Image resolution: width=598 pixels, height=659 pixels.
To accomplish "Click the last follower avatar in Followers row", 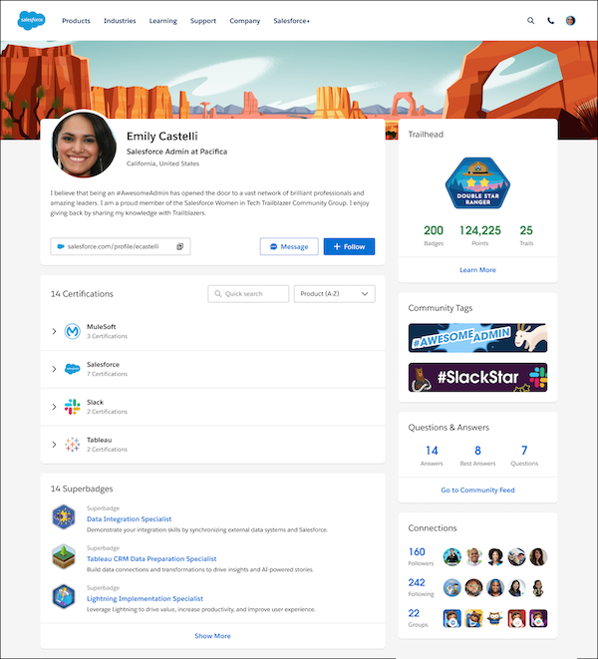I will 538,557.
